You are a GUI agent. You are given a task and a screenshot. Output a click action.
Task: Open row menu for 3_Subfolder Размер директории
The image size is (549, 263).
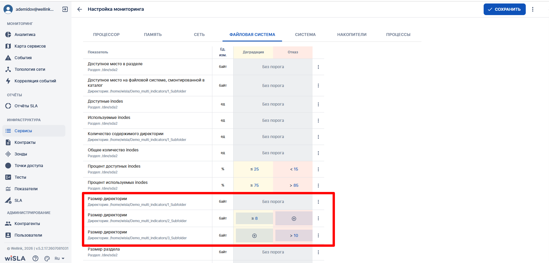click(318, 235)
